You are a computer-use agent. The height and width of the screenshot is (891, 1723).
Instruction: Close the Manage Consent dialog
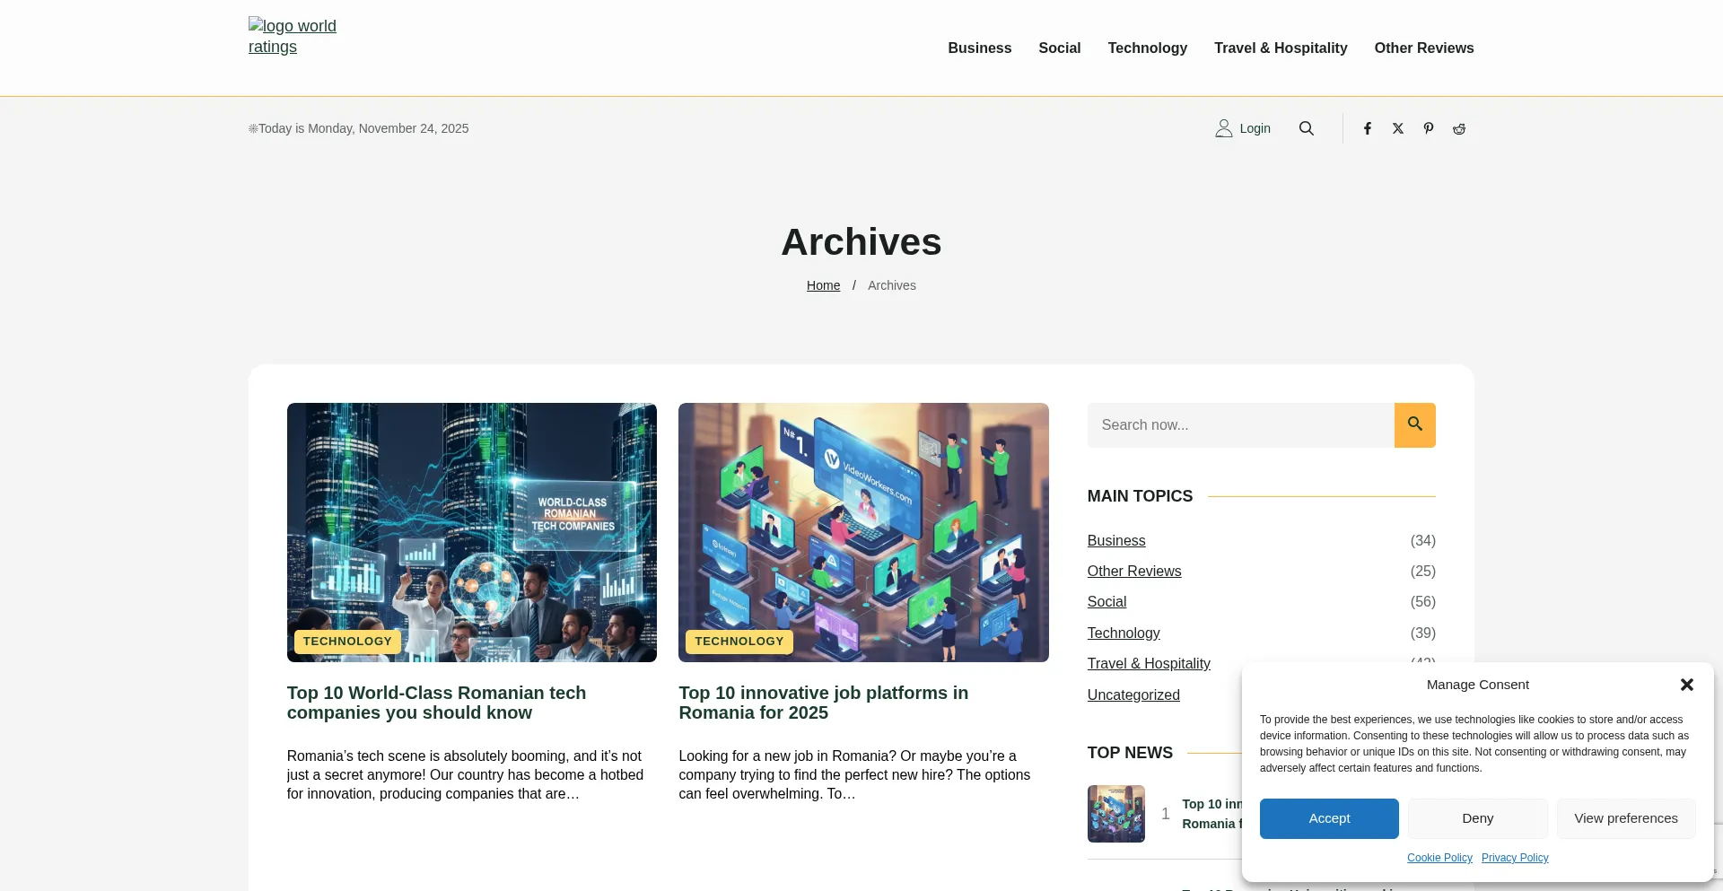tap(1686, 685)
